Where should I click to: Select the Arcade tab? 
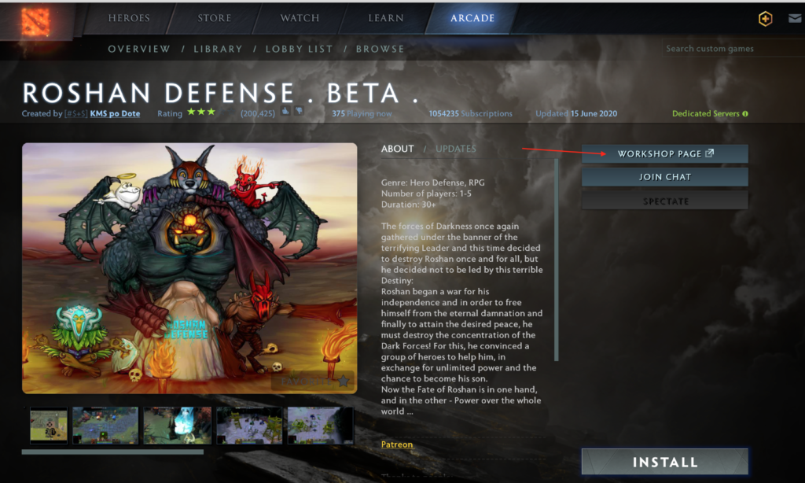[472, 18]
